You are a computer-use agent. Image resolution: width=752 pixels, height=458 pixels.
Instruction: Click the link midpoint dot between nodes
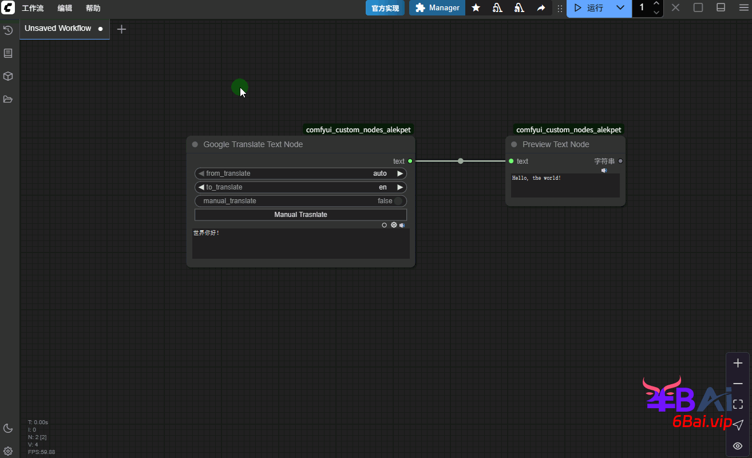(x=461, y=161)
